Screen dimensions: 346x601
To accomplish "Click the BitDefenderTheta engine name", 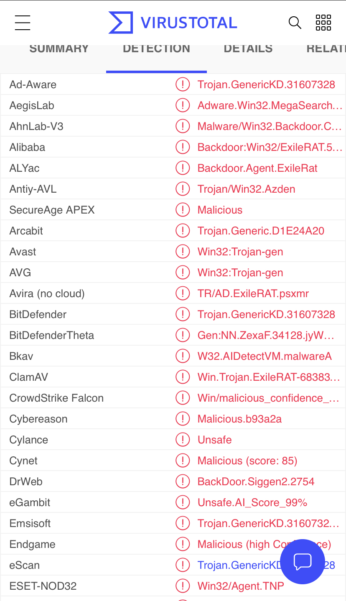I will click(x=52, y=335).
